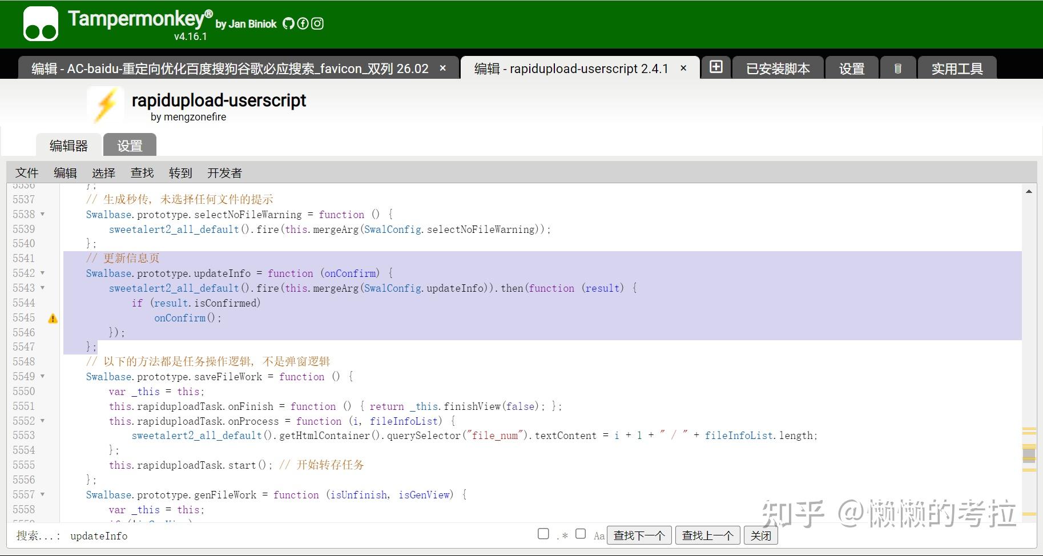
Task: Open the Facebook icon link in header
Action: tap(303, 23)
